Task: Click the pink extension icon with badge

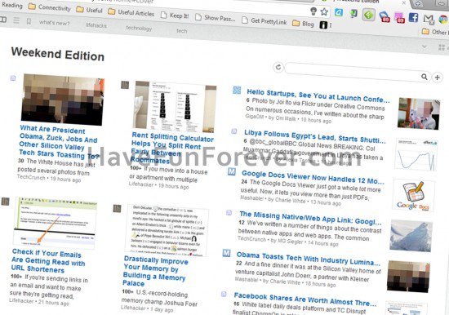Action: [x=399, y=17]
